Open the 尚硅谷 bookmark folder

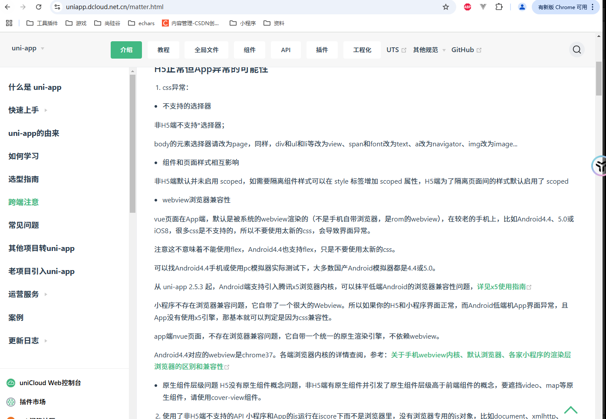tap(107, 23)
